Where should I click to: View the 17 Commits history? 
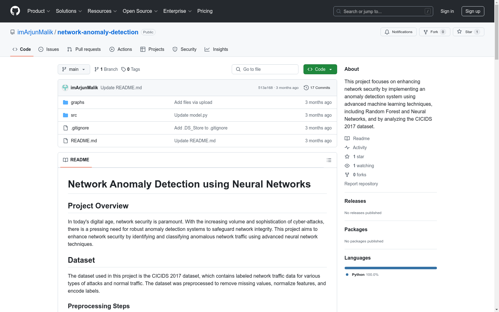pos(317,88)
